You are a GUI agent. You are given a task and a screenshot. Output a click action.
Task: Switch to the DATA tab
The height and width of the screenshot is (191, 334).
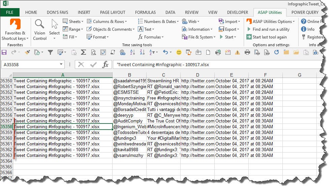(x=171, y=12)
